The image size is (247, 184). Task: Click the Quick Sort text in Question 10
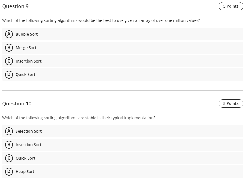[25, 158]
